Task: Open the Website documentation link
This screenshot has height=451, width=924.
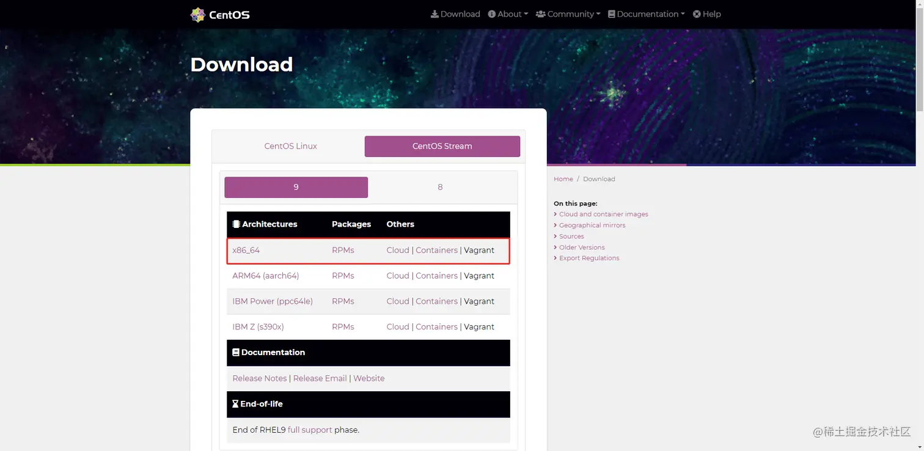Action: click(x=369, y=378)
